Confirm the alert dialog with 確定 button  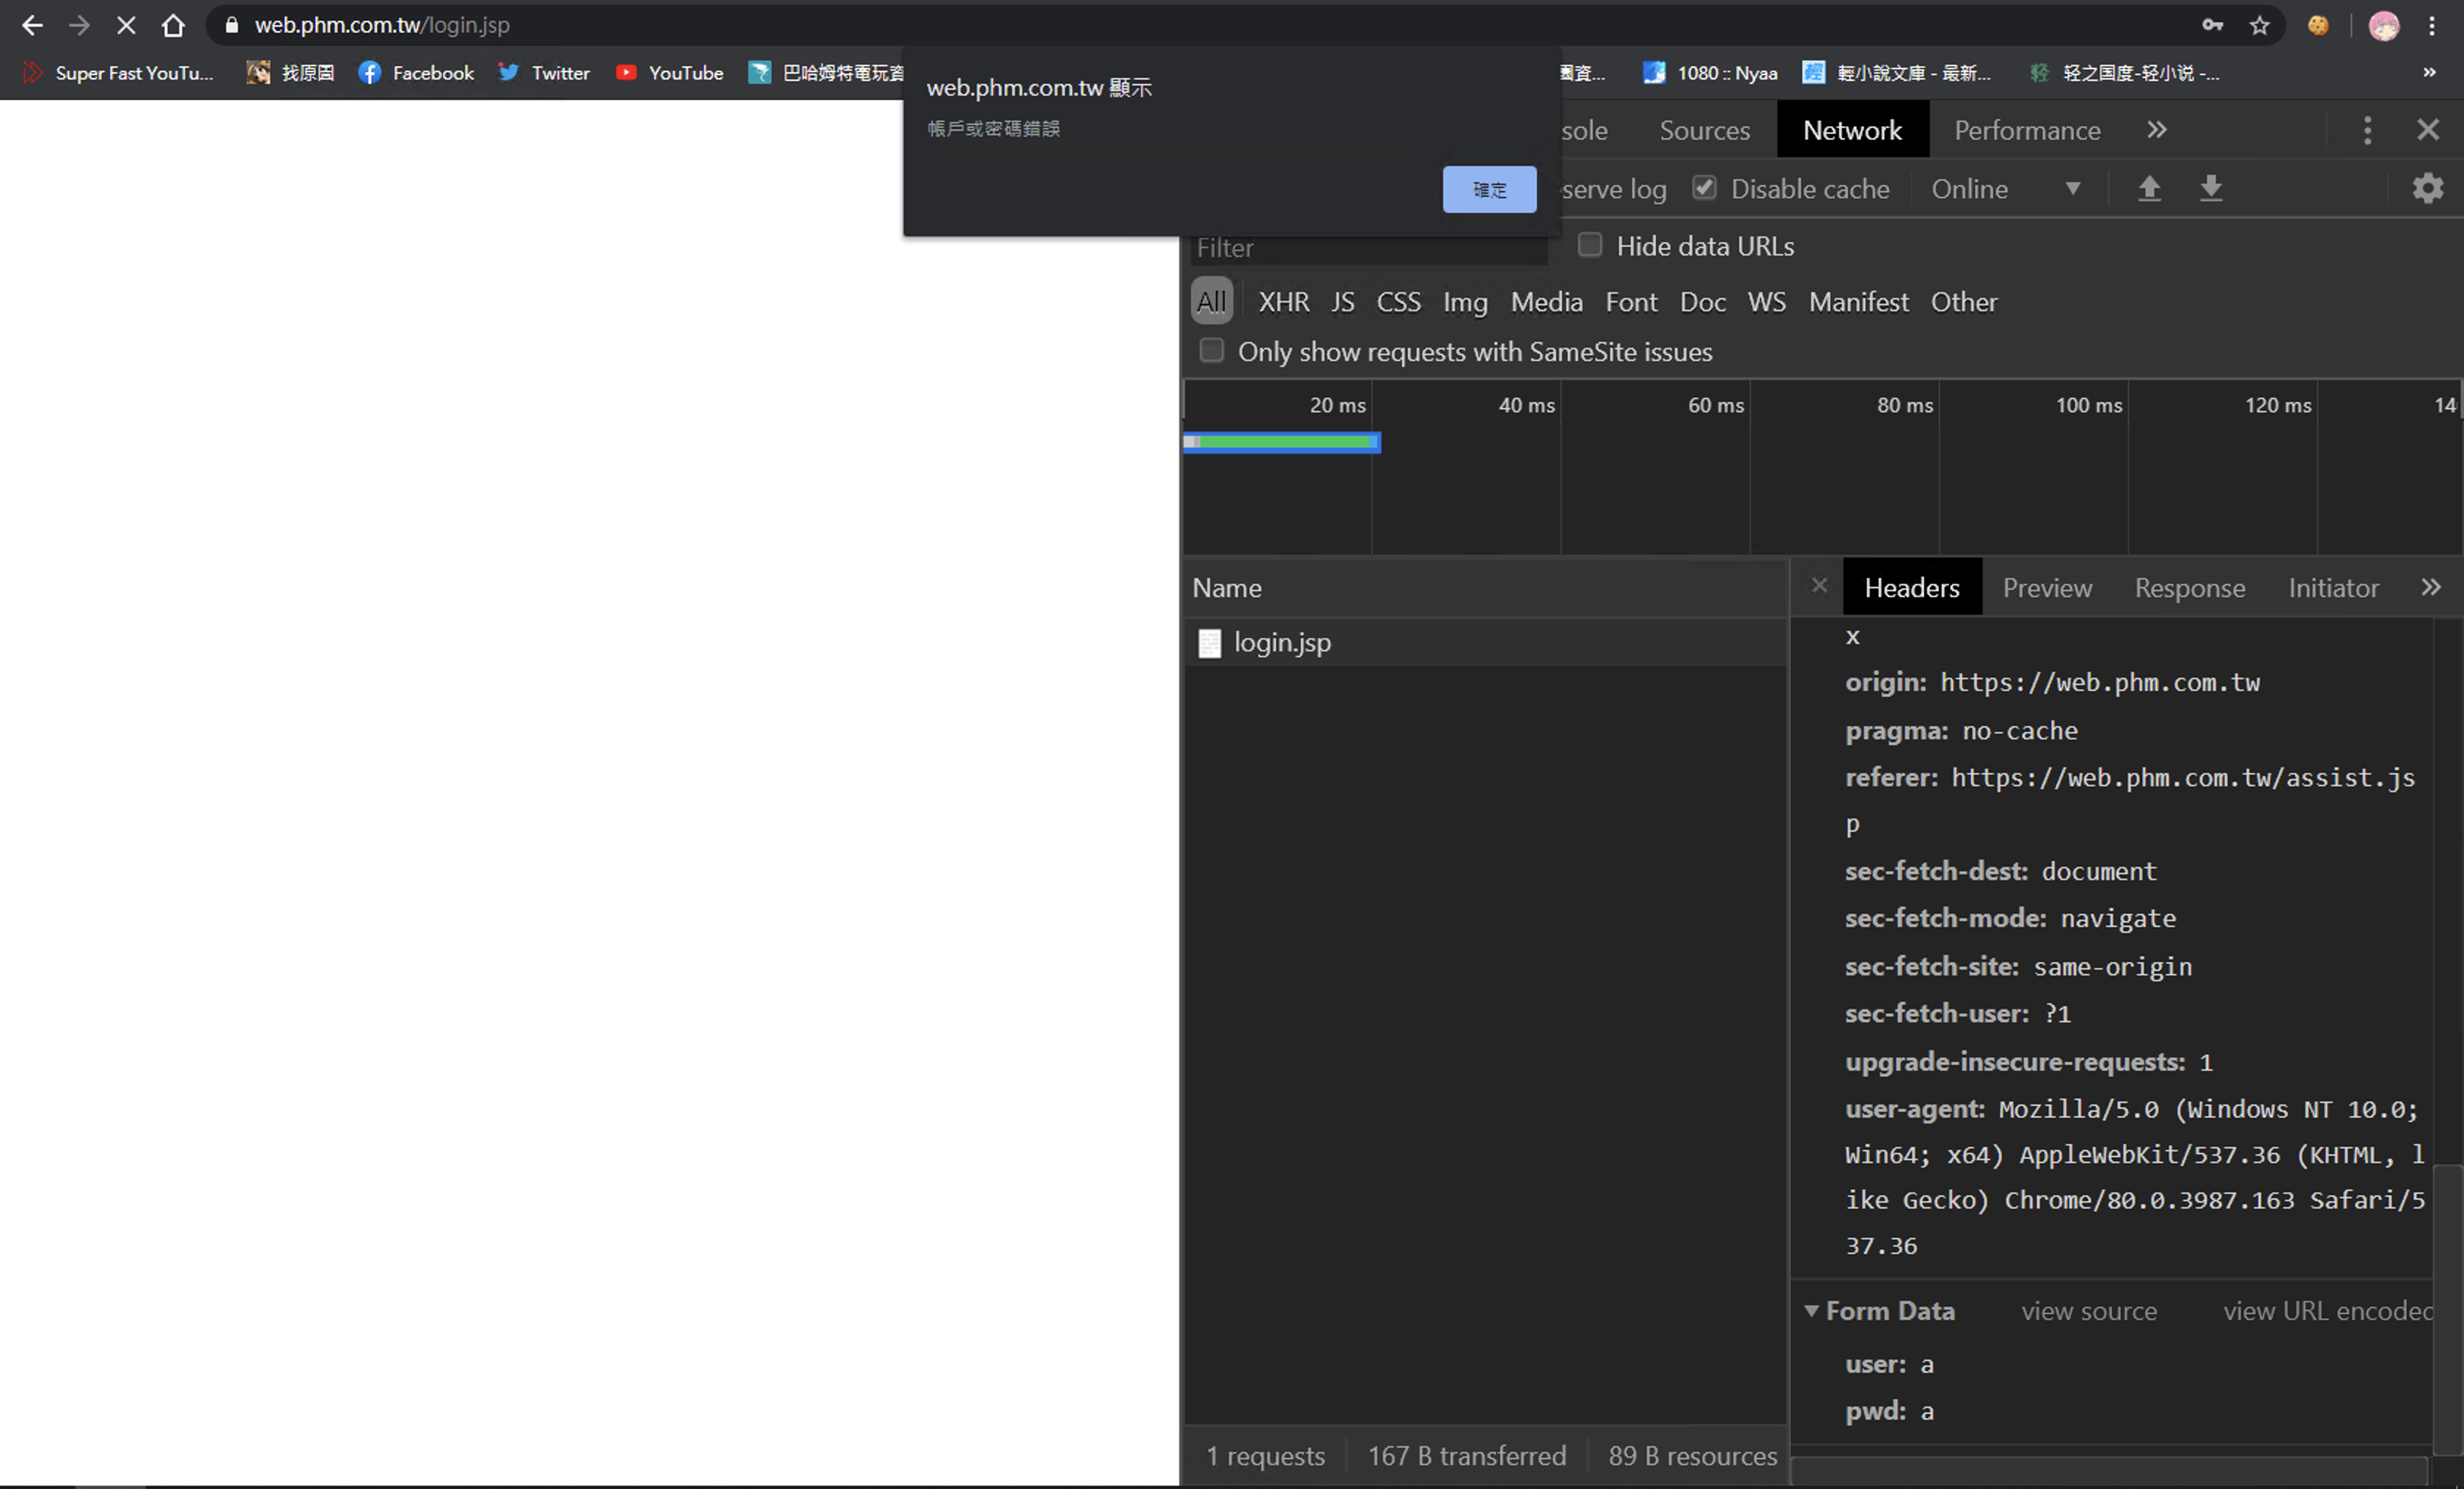point(1489,189)
